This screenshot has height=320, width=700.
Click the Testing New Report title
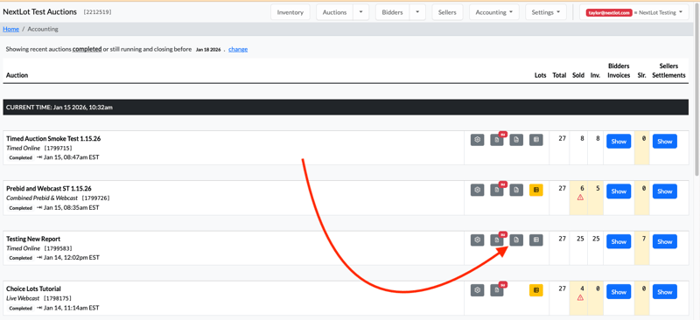pyautogui.click(x=33, y=239)
